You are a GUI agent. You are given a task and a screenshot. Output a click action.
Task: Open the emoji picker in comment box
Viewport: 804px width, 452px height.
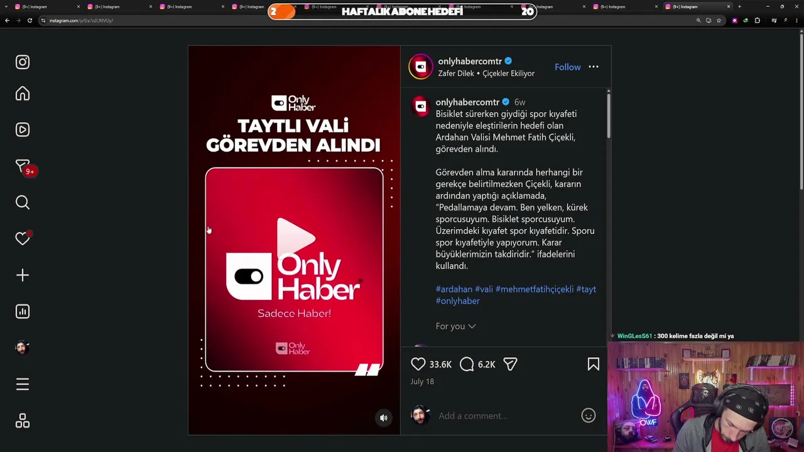click(x=589, y=416)
